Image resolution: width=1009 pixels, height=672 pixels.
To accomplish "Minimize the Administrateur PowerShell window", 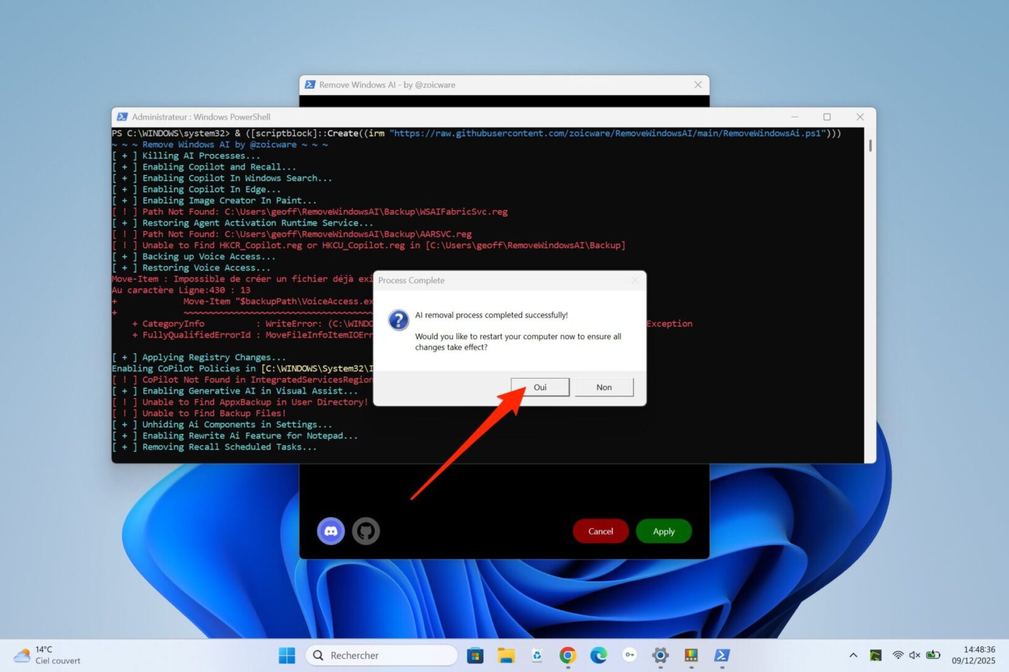I will [x=794, y=117].
